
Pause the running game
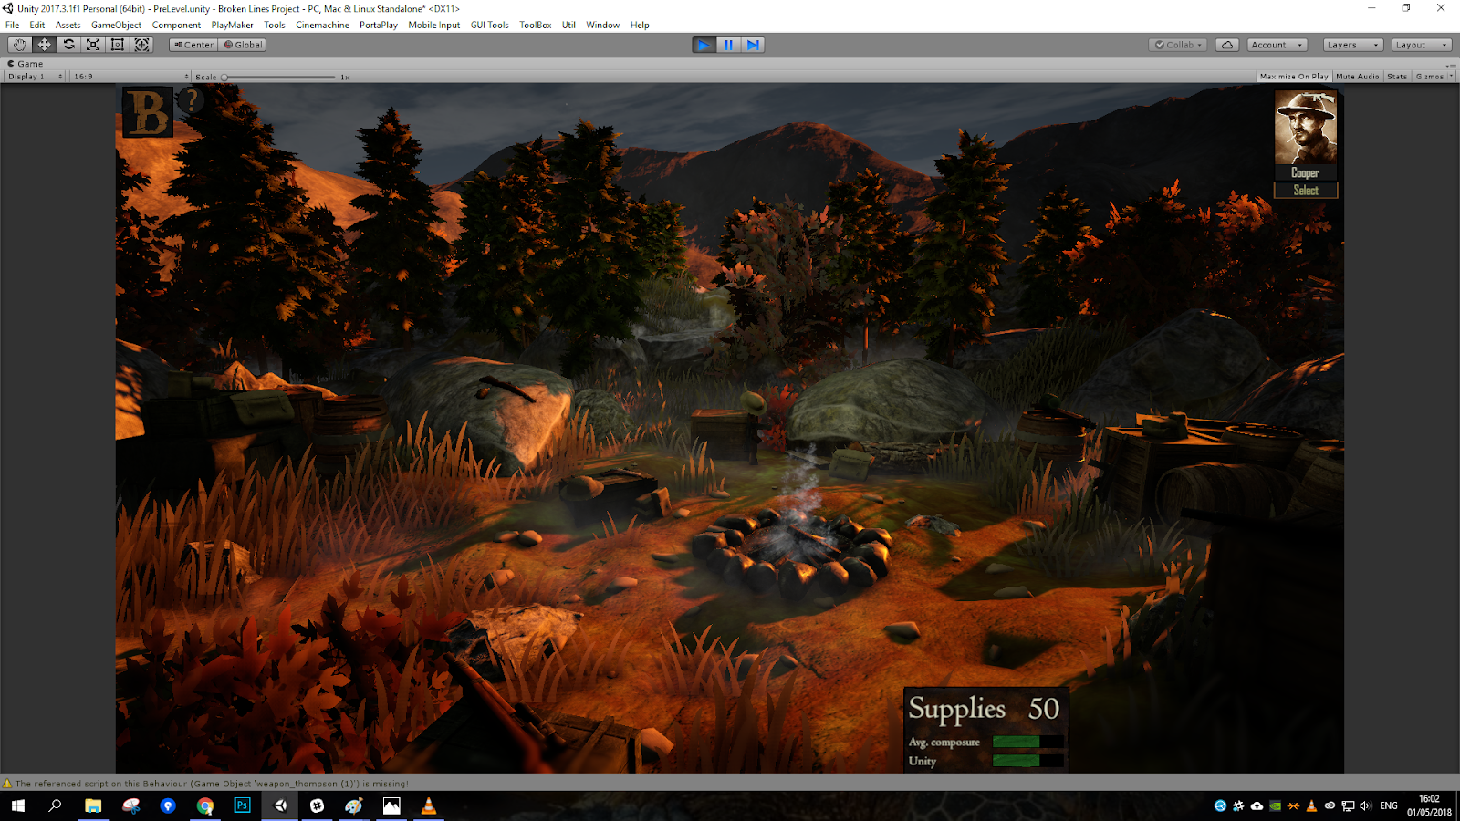tap(728, 45)
